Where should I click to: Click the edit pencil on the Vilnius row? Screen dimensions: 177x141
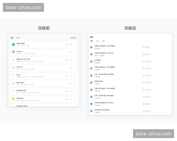pyautogui.click(x=67, y=76)
